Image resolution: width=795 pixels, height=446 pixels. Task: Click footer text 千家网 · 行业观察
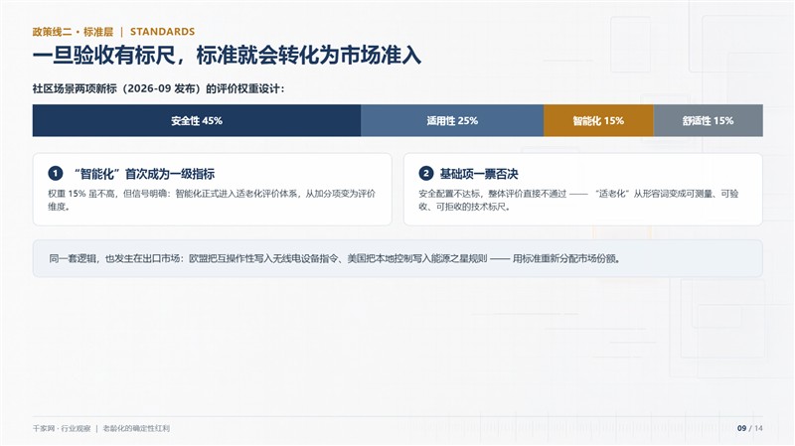tap(62, 429)
